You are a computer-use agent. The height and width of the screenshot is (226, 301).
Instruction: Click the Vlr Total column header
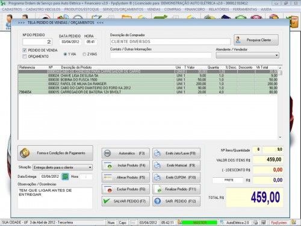point(262,67)
